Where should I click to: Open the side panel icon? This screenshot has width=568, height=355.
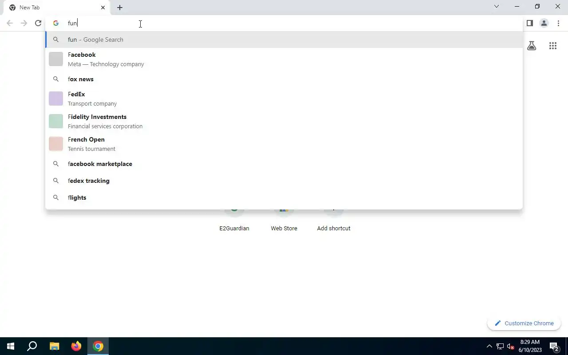(529, 23)
